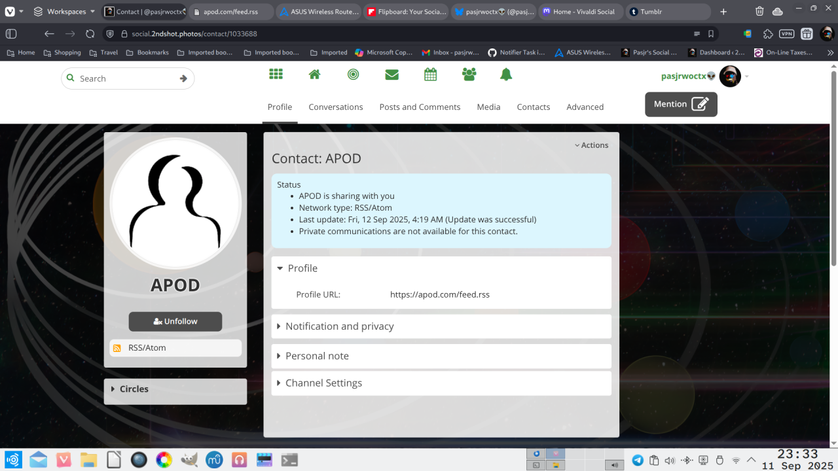The height and width of the screenshot is (471, 838).
Task: Expand the Circles panel
Action: pos(134,389)
